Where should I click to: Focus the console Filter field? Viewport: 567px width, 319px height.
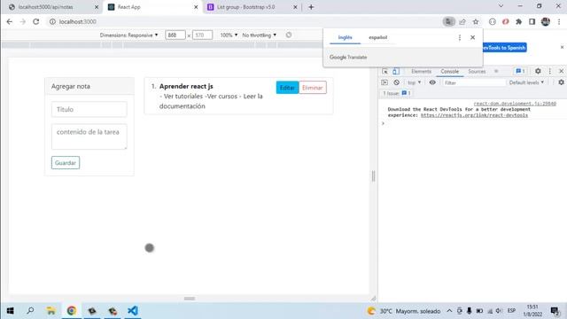[x=474, y=82]
